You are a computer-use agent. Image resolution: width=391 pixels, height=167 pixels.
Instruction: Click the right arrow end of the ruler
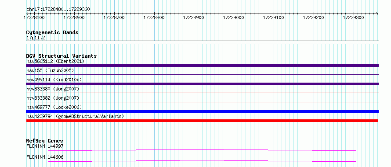[x=377, y=14]
